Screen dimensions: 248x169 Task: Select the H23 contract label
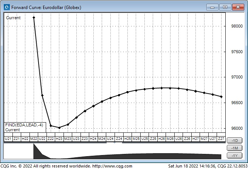pyautogui.click(x=59, y=139)
